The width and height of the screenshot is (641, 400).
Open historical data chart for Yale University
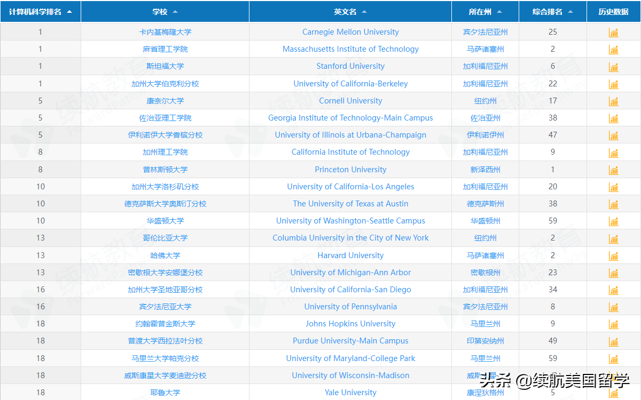tap(613, 392)
